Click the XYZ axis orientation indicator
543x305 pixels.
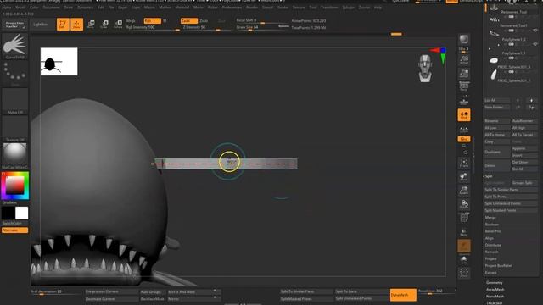439,55
